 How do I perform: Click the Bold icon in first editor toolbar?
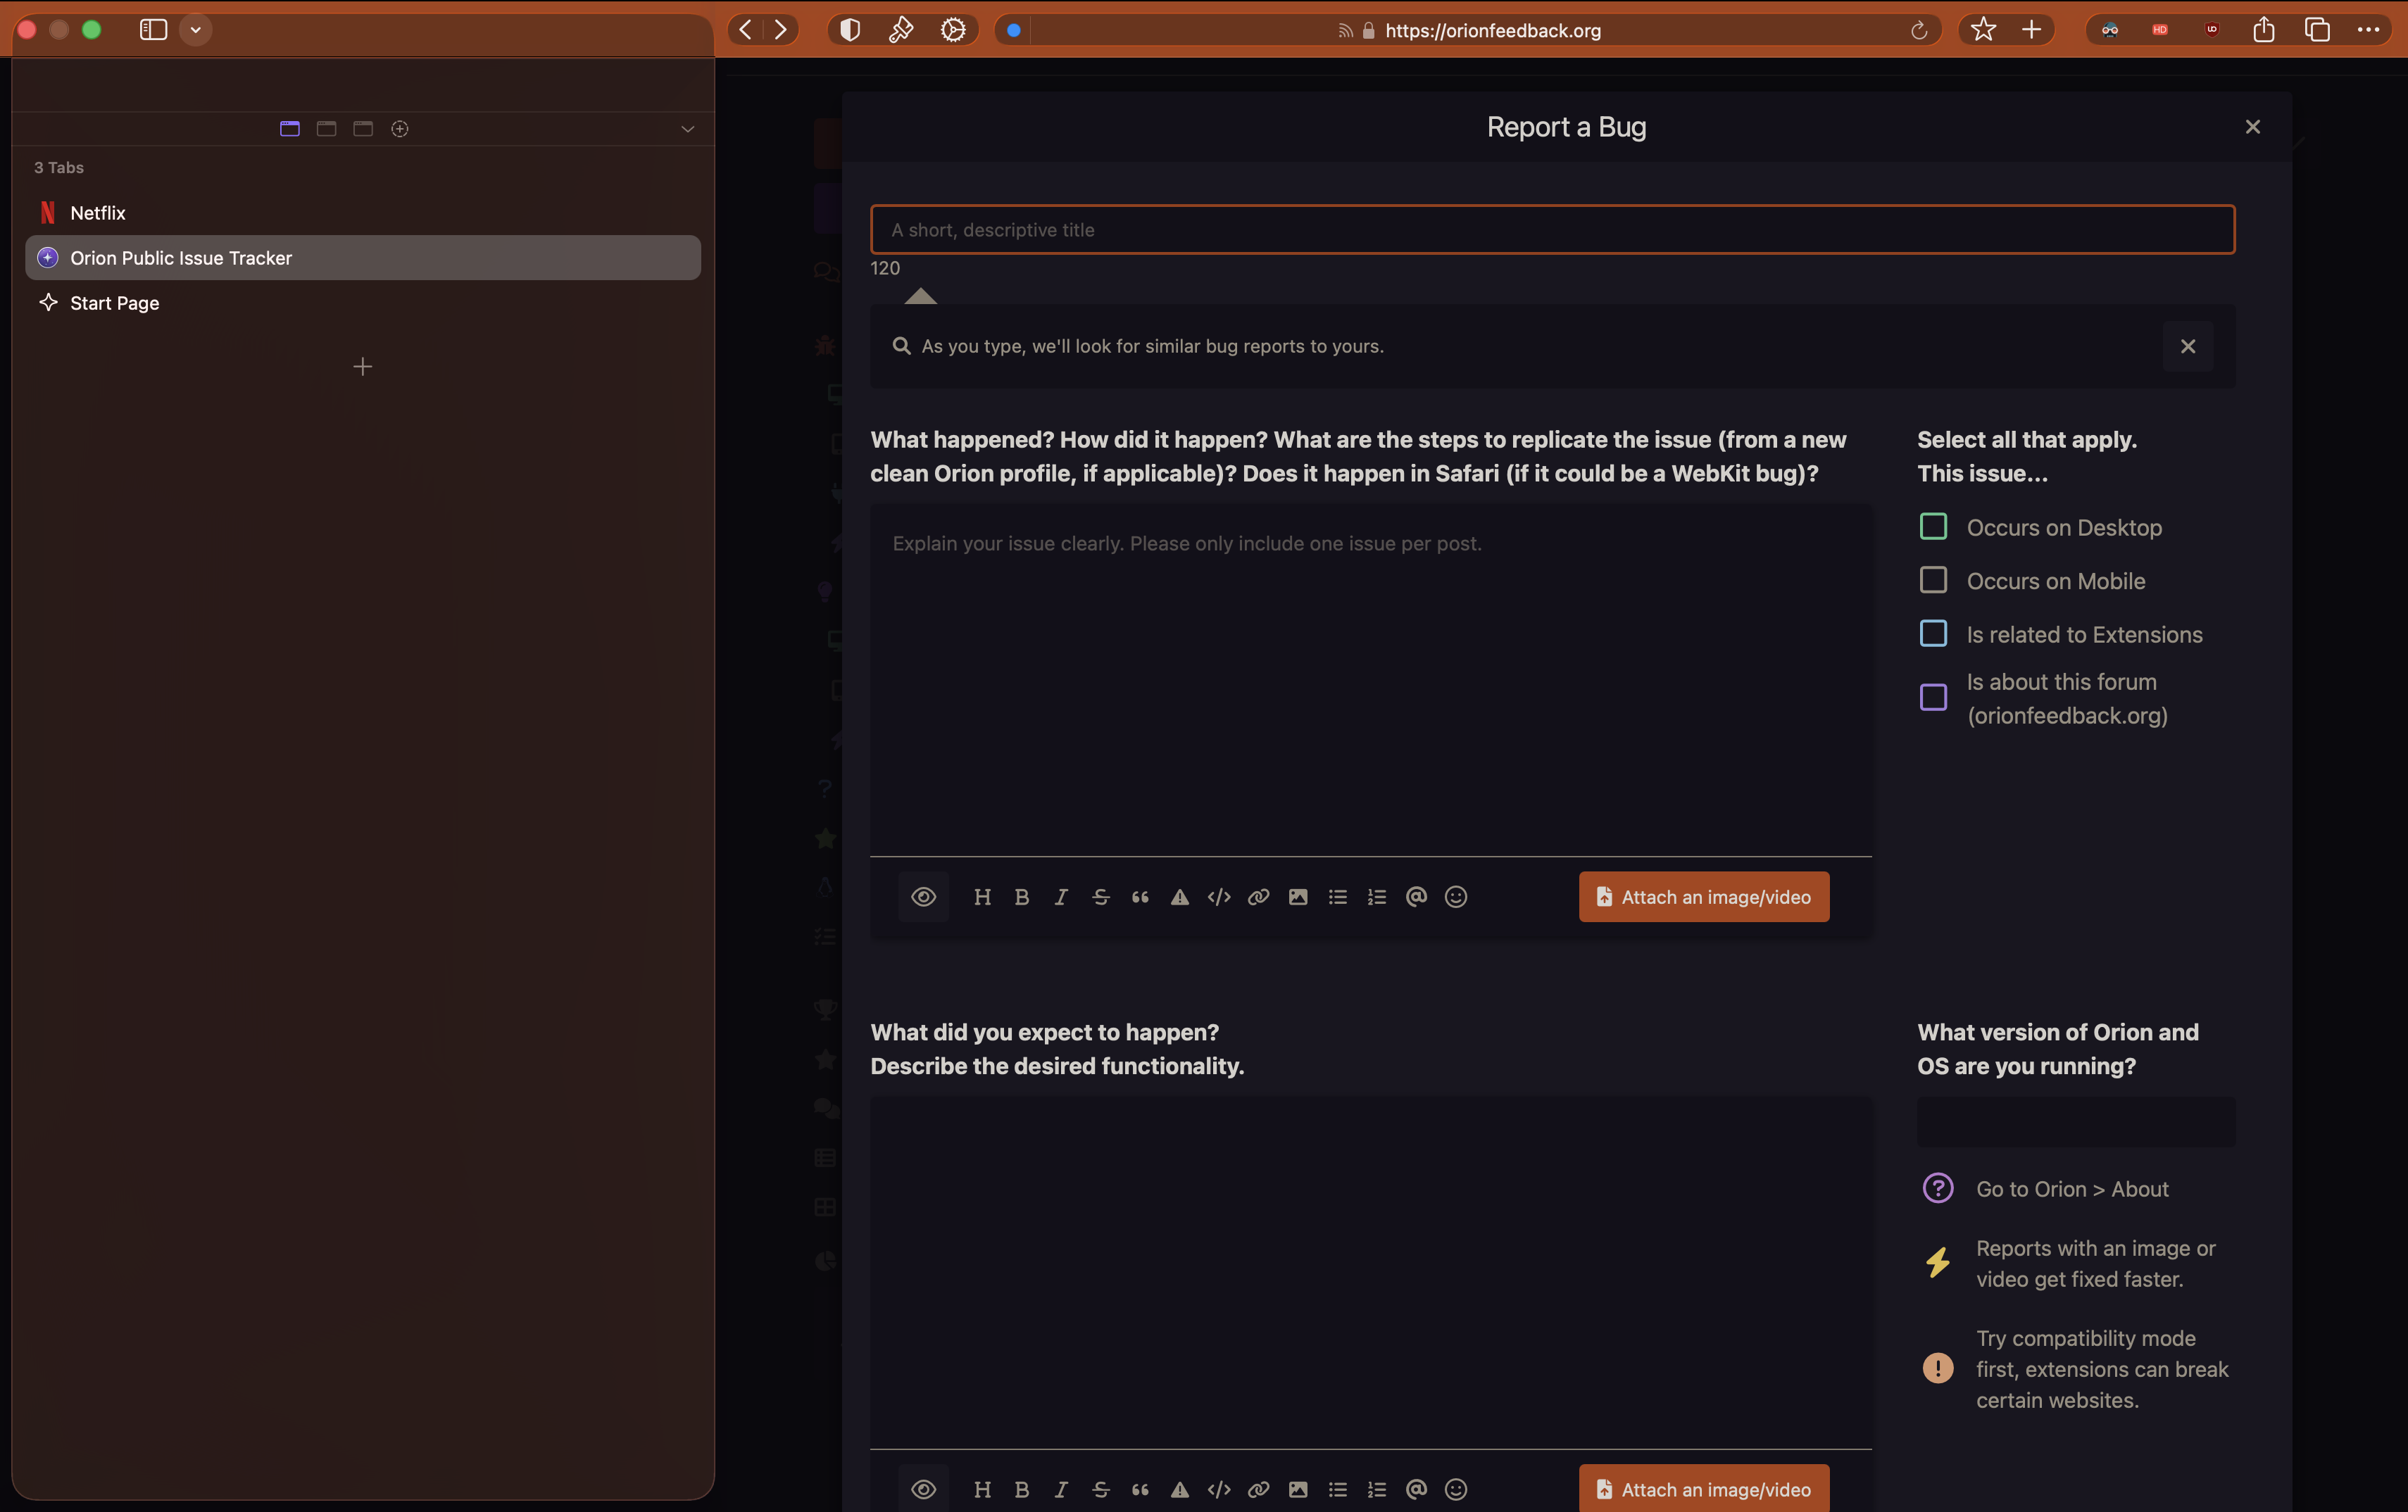1021,897
